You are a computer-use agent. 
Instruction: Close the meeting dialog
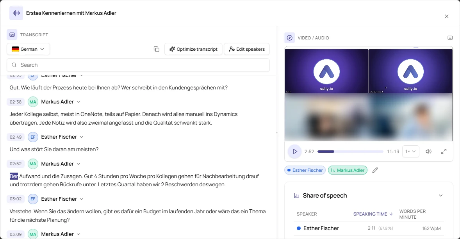coord(446,16)
